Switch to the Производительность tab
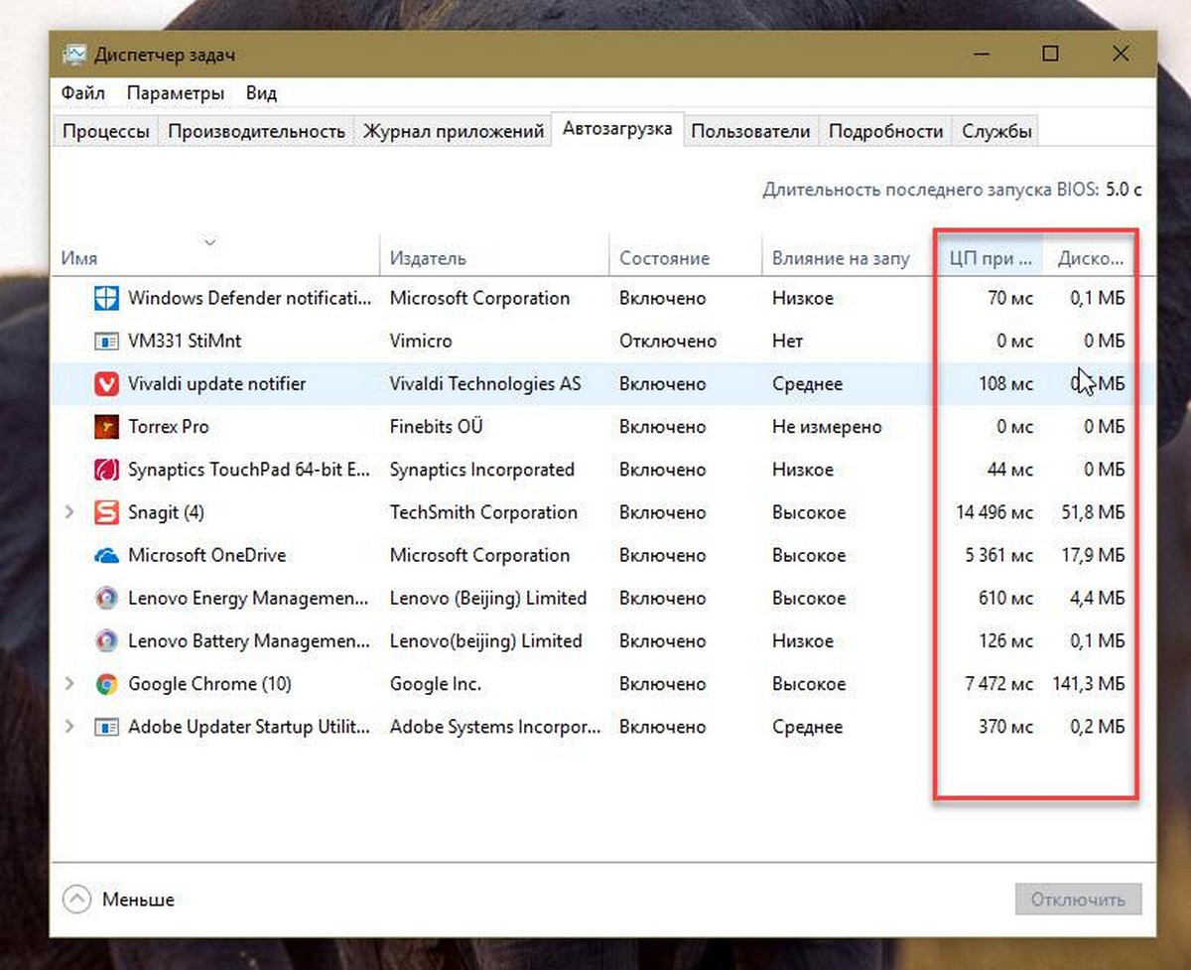This screenshot has width=1191, height=970. [x=256, y=131]
